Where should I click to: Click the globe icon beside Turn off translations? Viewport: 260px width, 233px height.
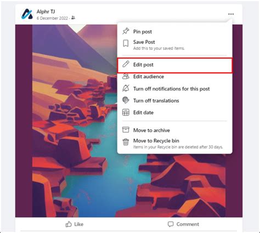126,100
